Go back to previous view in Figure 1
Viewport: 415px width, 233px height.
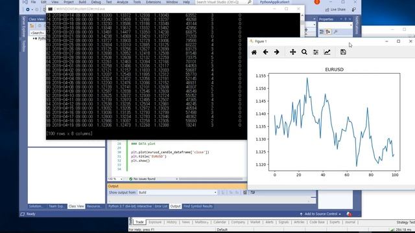(x=265, y=52)
